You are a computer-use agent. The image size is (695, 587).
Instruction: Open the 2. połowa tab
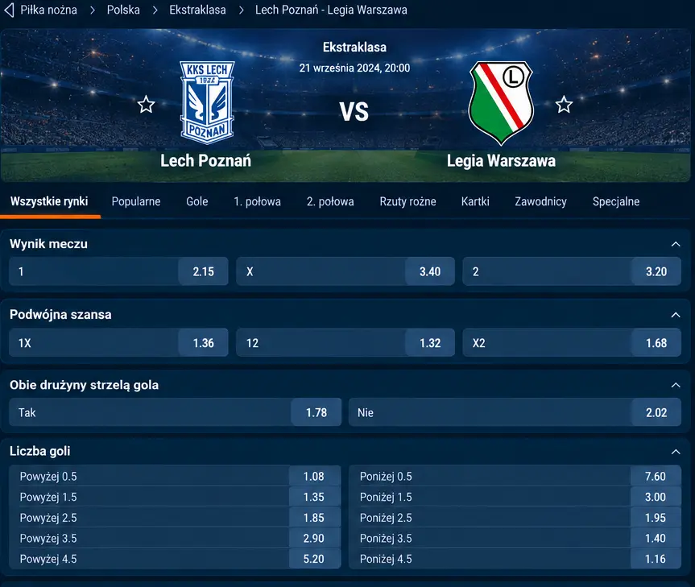point(330,201)
